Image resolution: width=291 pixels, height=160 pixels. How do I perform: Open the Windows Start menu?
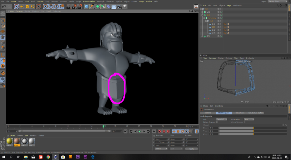pyautogui.click(x=4, y=157)
